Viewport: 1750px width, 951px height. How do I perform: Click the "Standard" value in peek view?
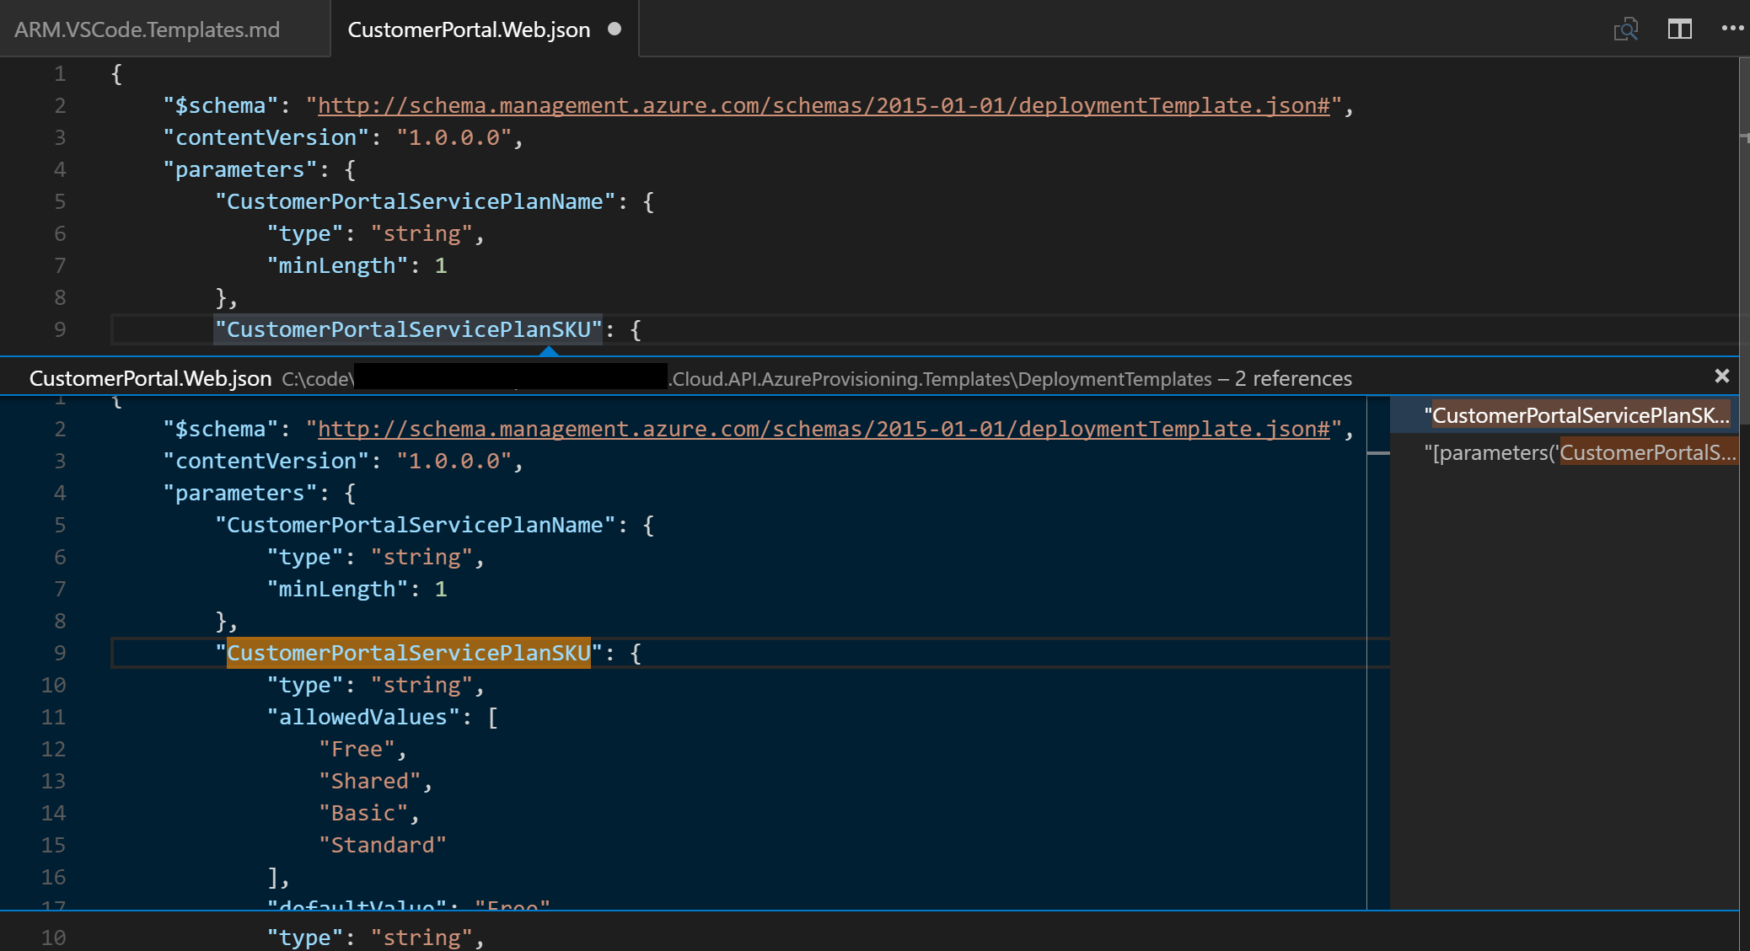[x=383, y=845]
